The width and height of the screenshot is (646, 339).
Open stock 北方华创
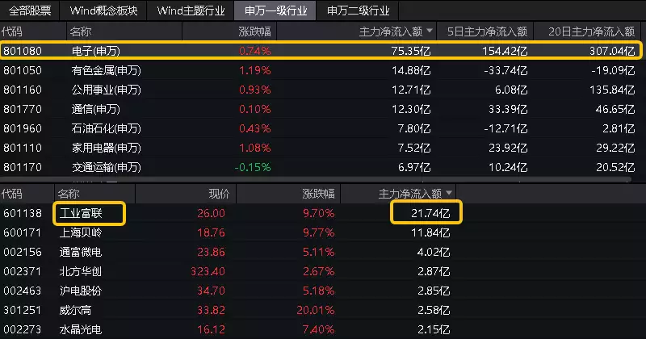point(81,271)
